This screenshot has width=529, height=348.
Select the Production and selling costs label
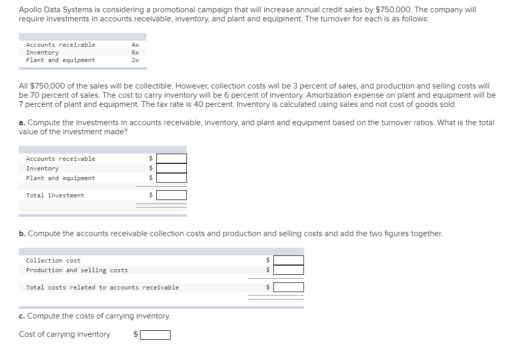tap(77, 271)
